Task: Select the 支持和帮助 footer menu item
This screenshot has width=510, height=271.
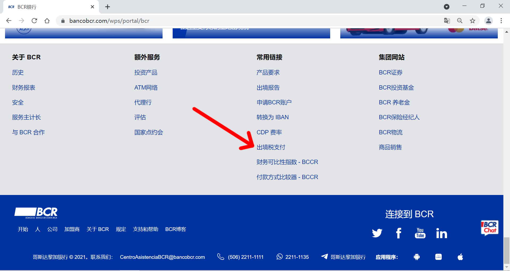Action: [146, 229]
